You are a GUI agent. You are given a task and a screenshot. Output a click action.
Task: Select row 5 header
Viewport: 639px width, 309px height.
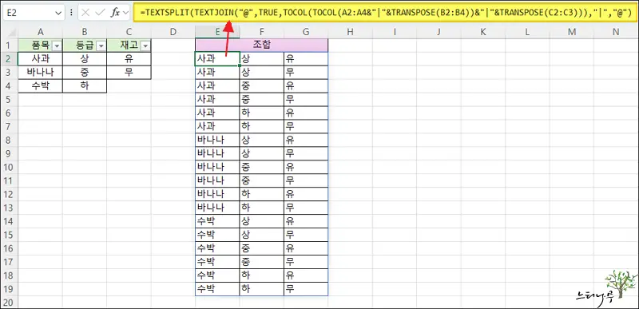tap(9, 99)
